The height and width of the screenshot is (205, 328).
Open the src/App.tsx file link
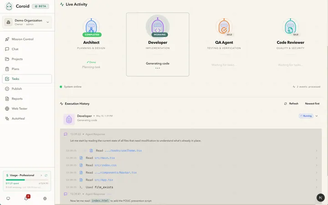tap(104, 180)
